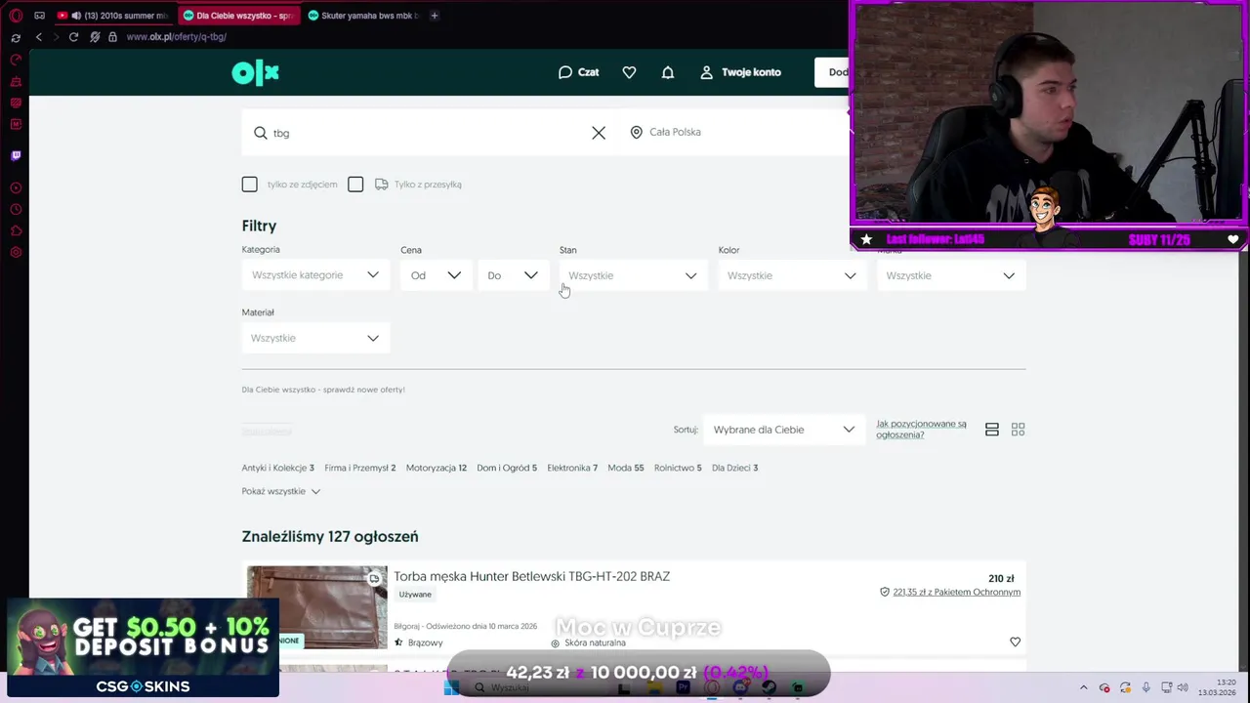Filter by 'Antyki i Kolekcje 3' category
This screenshot has height=703, width=1250.
coord(278,468)
